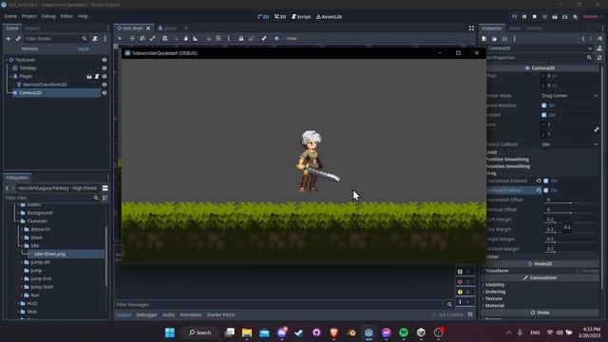Screen dimensions: 608x342
Task: Revert the Vertical Enabled property
Action: tap(539, 190)
